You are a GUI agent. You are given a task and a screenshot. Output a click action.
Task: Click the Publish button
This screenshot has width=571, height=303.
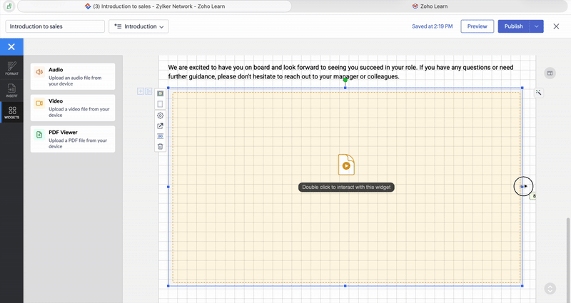(x=513, y=26)
